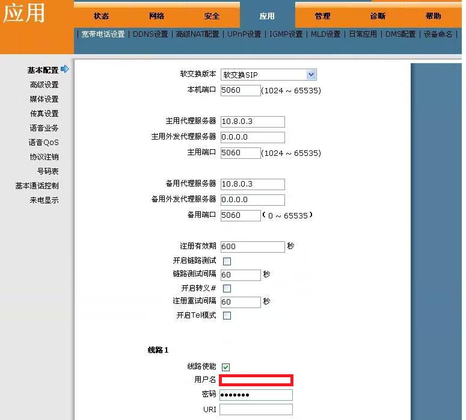Viewport: 466px width, 420px height.
Task: Focus the 主用端口 input field
Action: [241, 153]
